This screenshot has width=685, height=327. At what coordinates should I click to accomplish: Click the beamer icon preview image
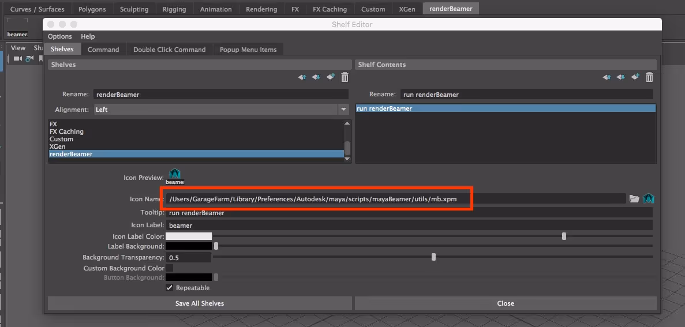(x=175, y=176)
